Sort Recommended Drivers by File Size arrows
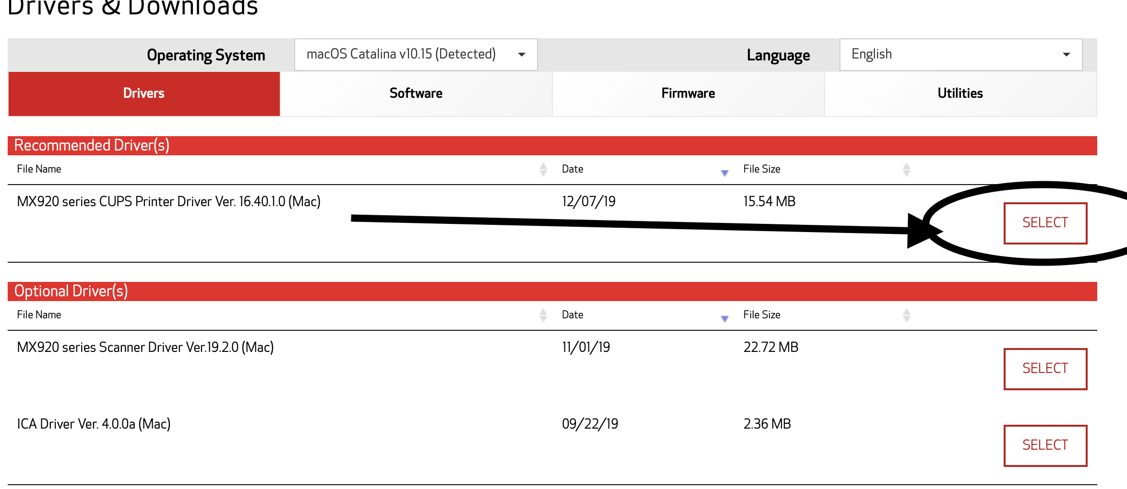 coord(907,170)
